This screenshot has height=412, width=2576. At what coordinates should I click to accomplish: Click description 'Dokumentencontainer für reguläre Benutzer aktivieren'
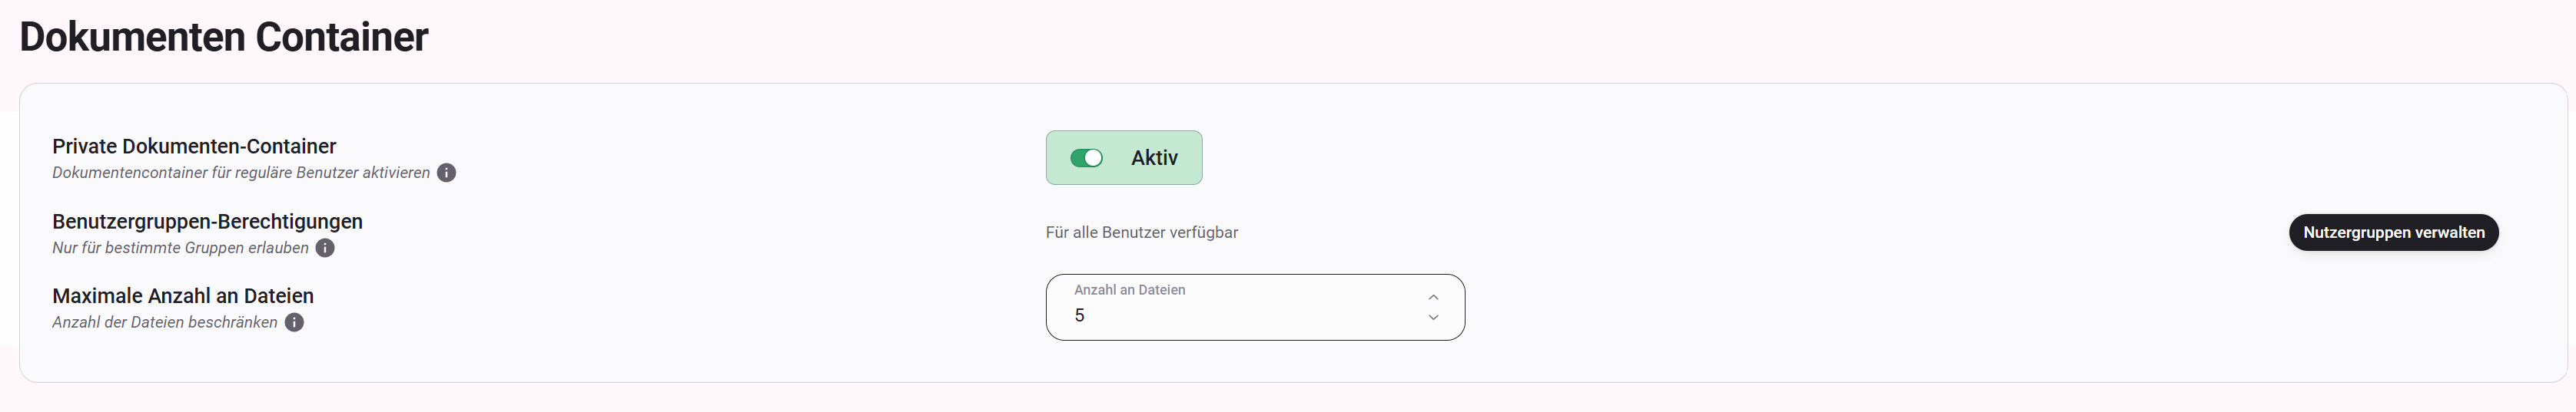pyautogui.click(x=241, y=173)
